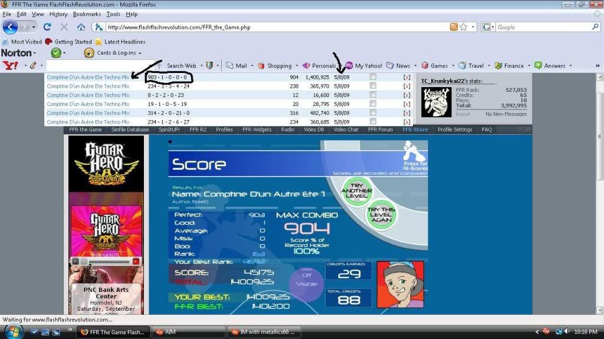Open the Bookmarks menu
This screenshot has height=339, width=604.
coord(86,14)
